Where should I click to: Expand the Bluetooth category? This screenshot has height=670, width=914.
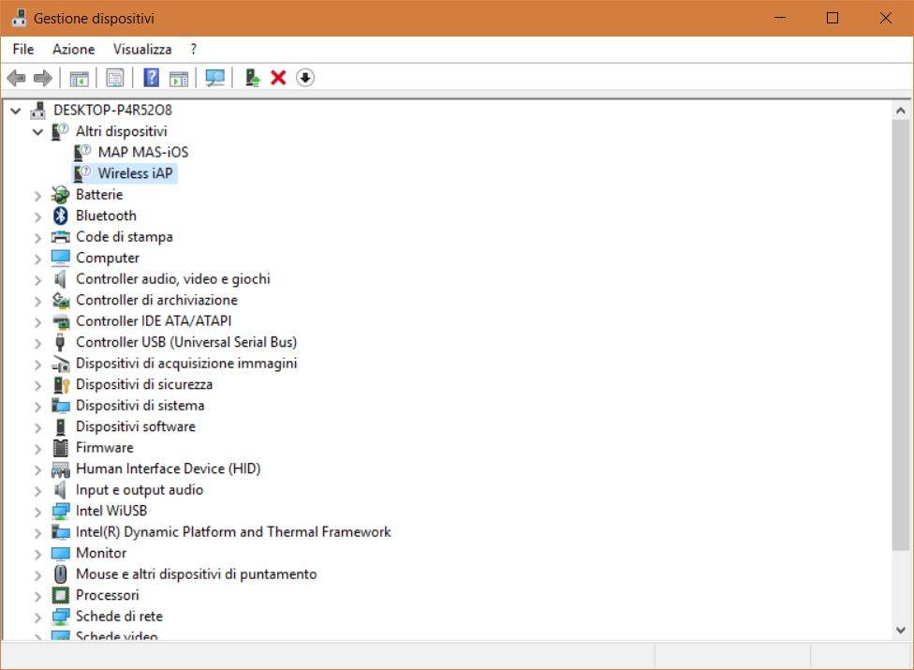point(37,216)
